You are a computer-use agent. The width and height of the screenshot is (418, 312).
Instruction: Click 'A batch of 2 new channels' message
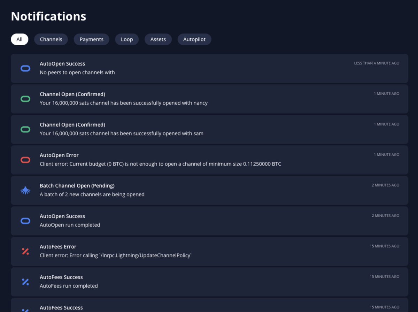tap(92, 195)
